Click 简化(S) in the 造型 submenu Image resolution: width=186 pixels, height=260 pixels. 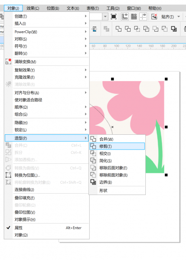click(117, 161)
